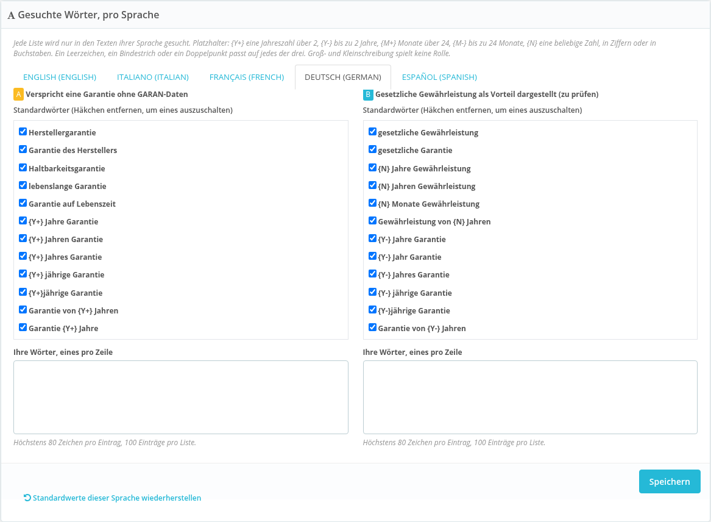Click left Ihre Wörter, eines pro Zeile label
Viewport: 711px width, 522px height.
(x=63, y=352)
